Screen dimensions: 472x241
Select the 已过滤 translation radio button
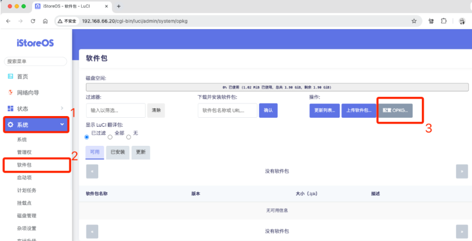pos(88,137)
